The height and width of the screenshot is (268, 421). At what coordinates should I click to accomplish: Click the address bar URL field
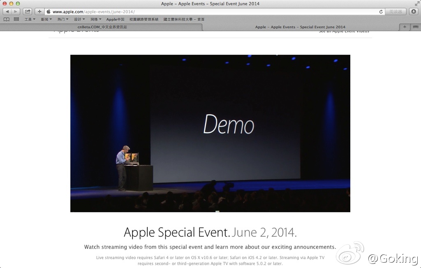tap(215, 12)
